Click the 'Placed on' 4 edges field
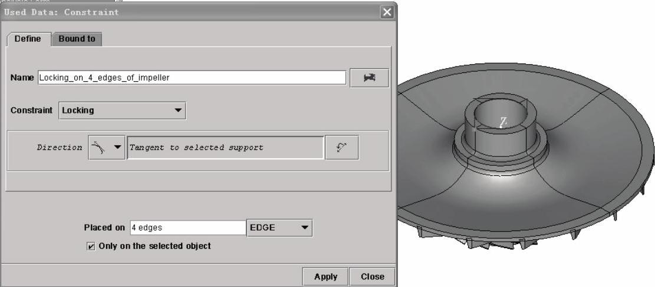 click(x=186, y=228)
